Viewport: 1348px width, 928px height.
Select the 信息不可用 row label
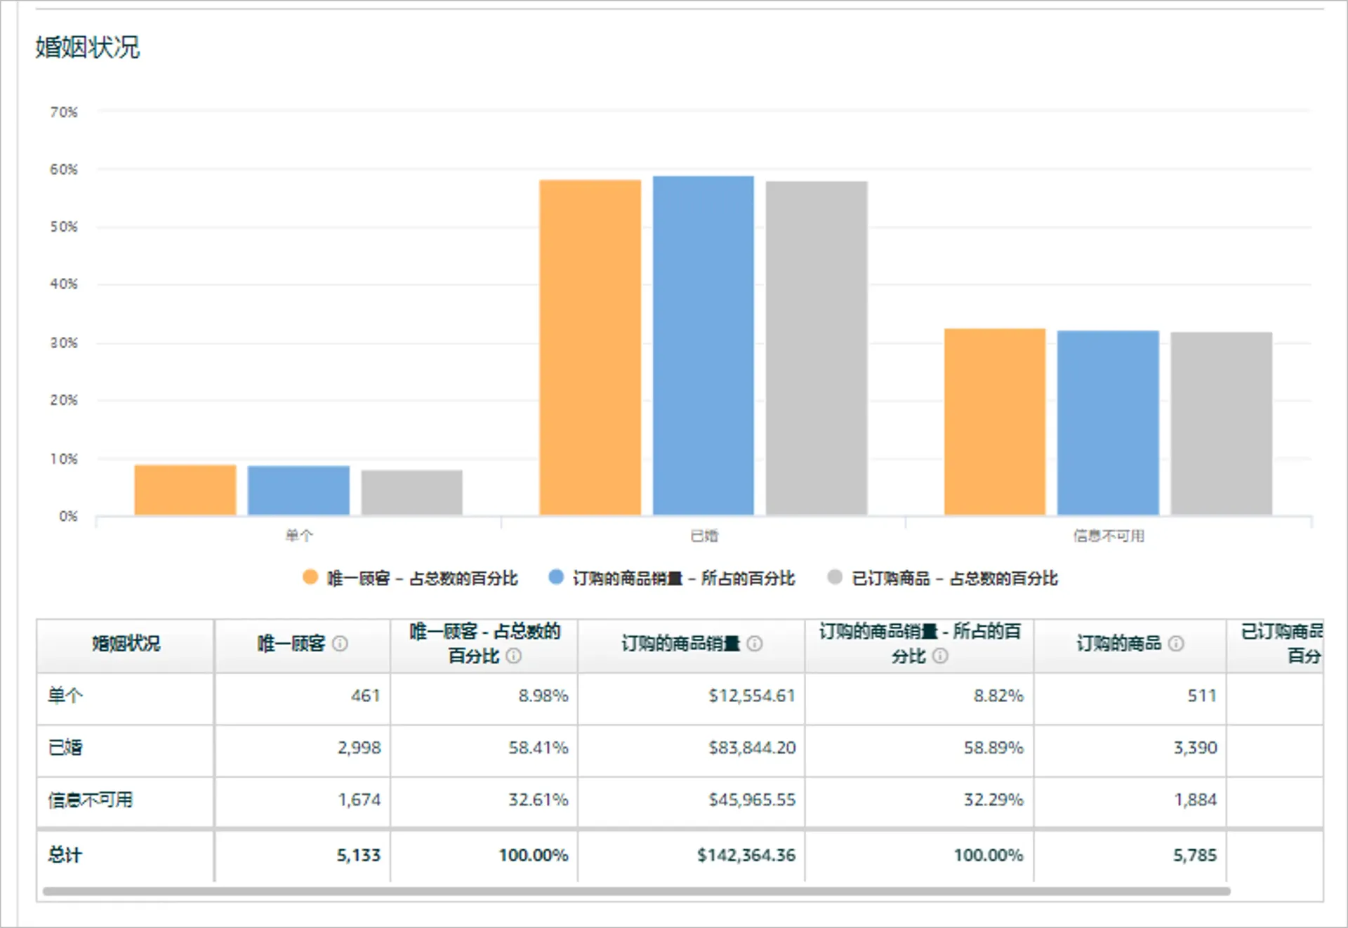tap(90, 800)
